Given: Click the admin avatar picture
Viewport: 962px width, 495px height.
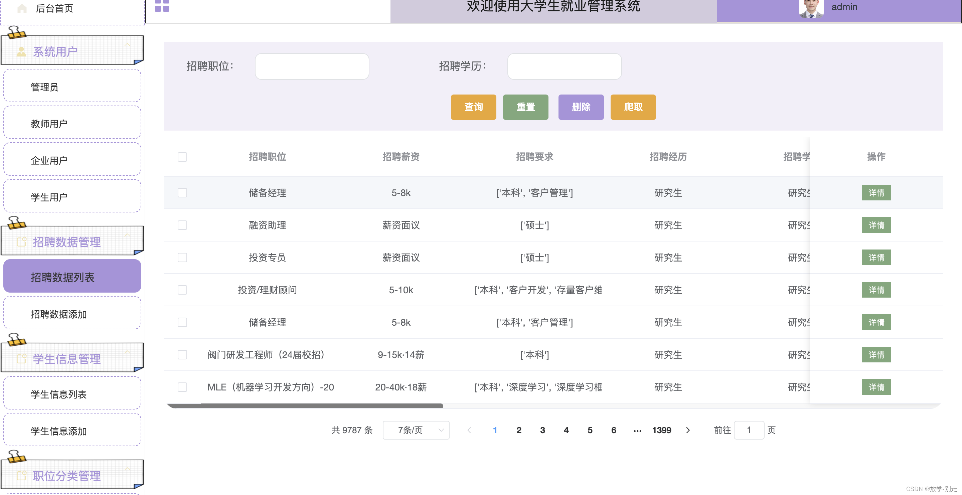Looking at the screenshot, I should tap(811, 8).
